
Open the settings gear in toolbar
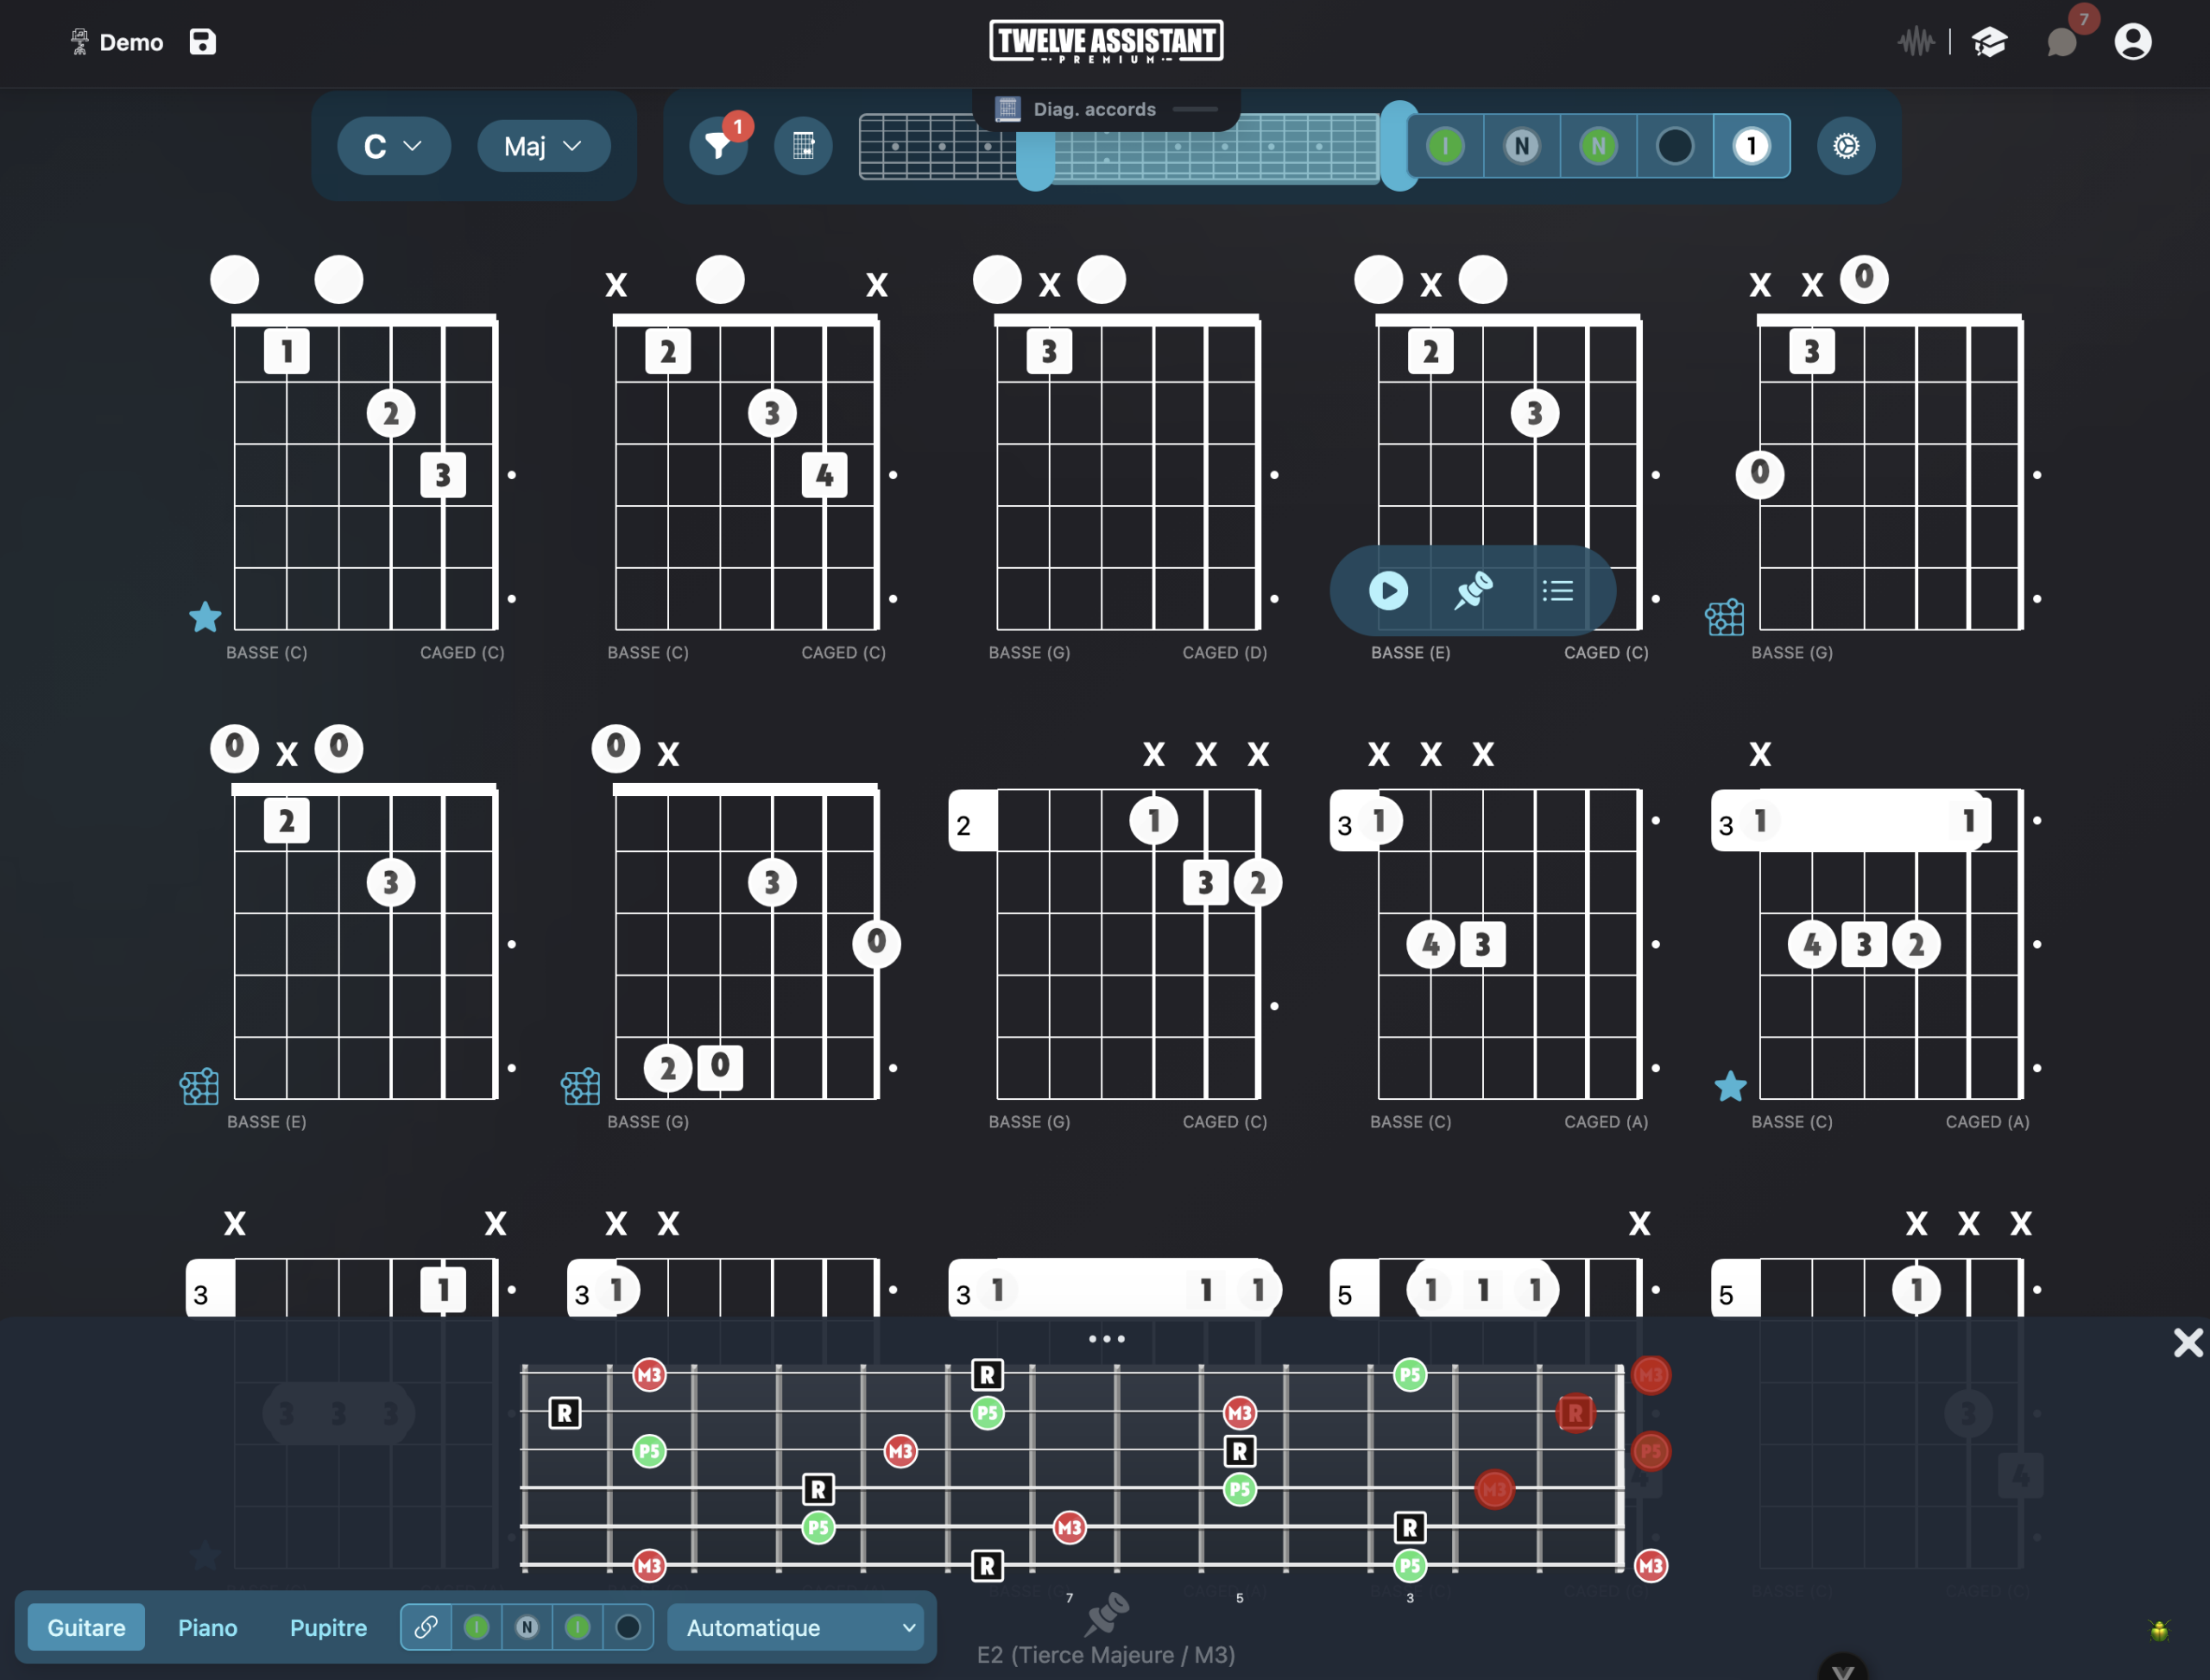(1846, 146)
